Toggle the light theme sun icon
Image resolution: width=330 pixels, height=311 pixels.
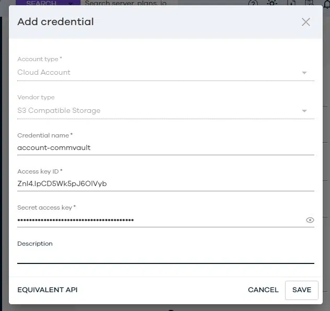point(272,3)
